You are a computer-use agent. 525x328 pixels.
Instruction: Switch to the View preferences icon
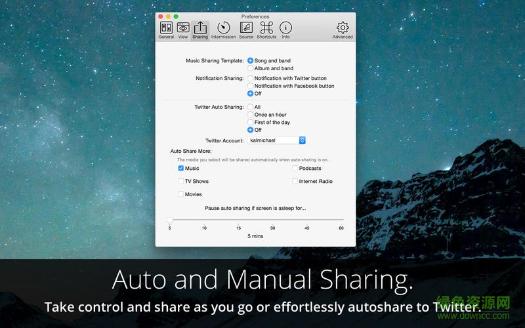(183, 30)
